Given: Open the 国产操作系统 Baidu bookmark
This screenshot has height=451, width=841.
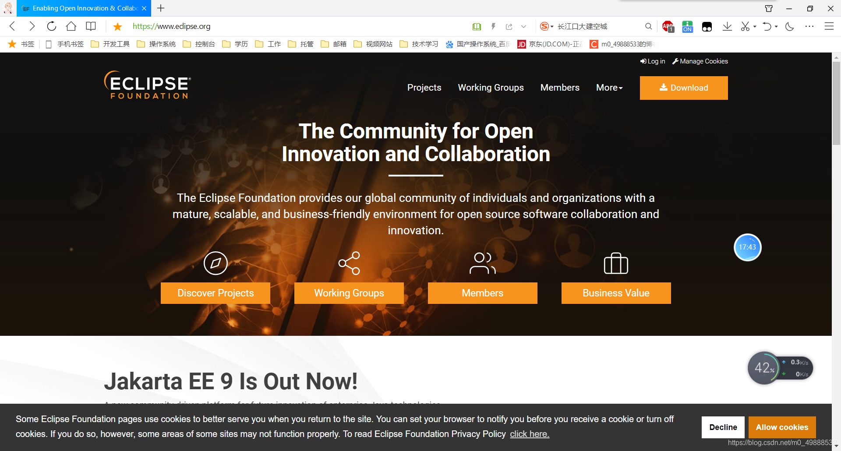Looking at the screenshot, I should [x=478, y=44].
